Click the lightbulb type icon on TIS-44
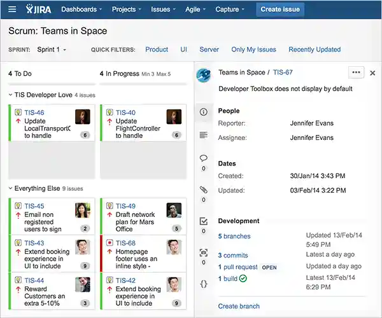 coord(18,280)
